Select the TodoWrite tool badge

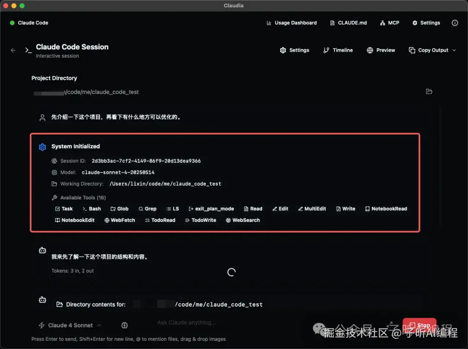[200, 220]
